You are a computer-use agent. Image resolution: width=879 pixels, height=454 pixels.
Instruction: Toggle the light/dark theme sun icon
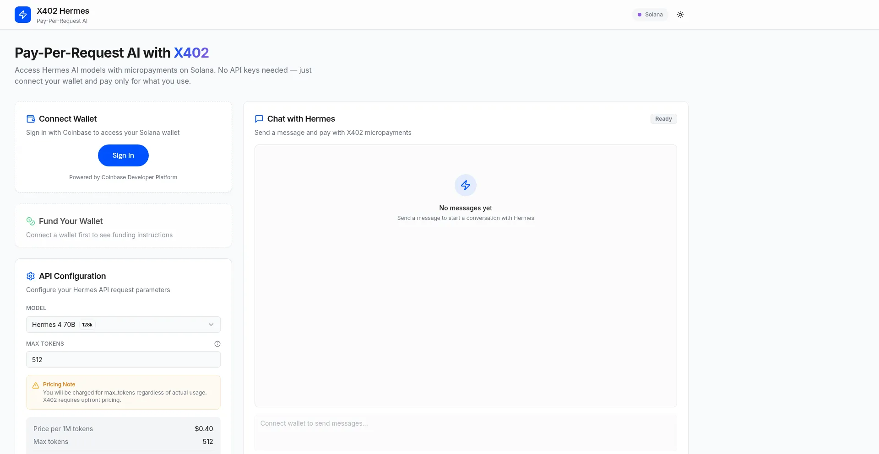click(x=680, y=15)
